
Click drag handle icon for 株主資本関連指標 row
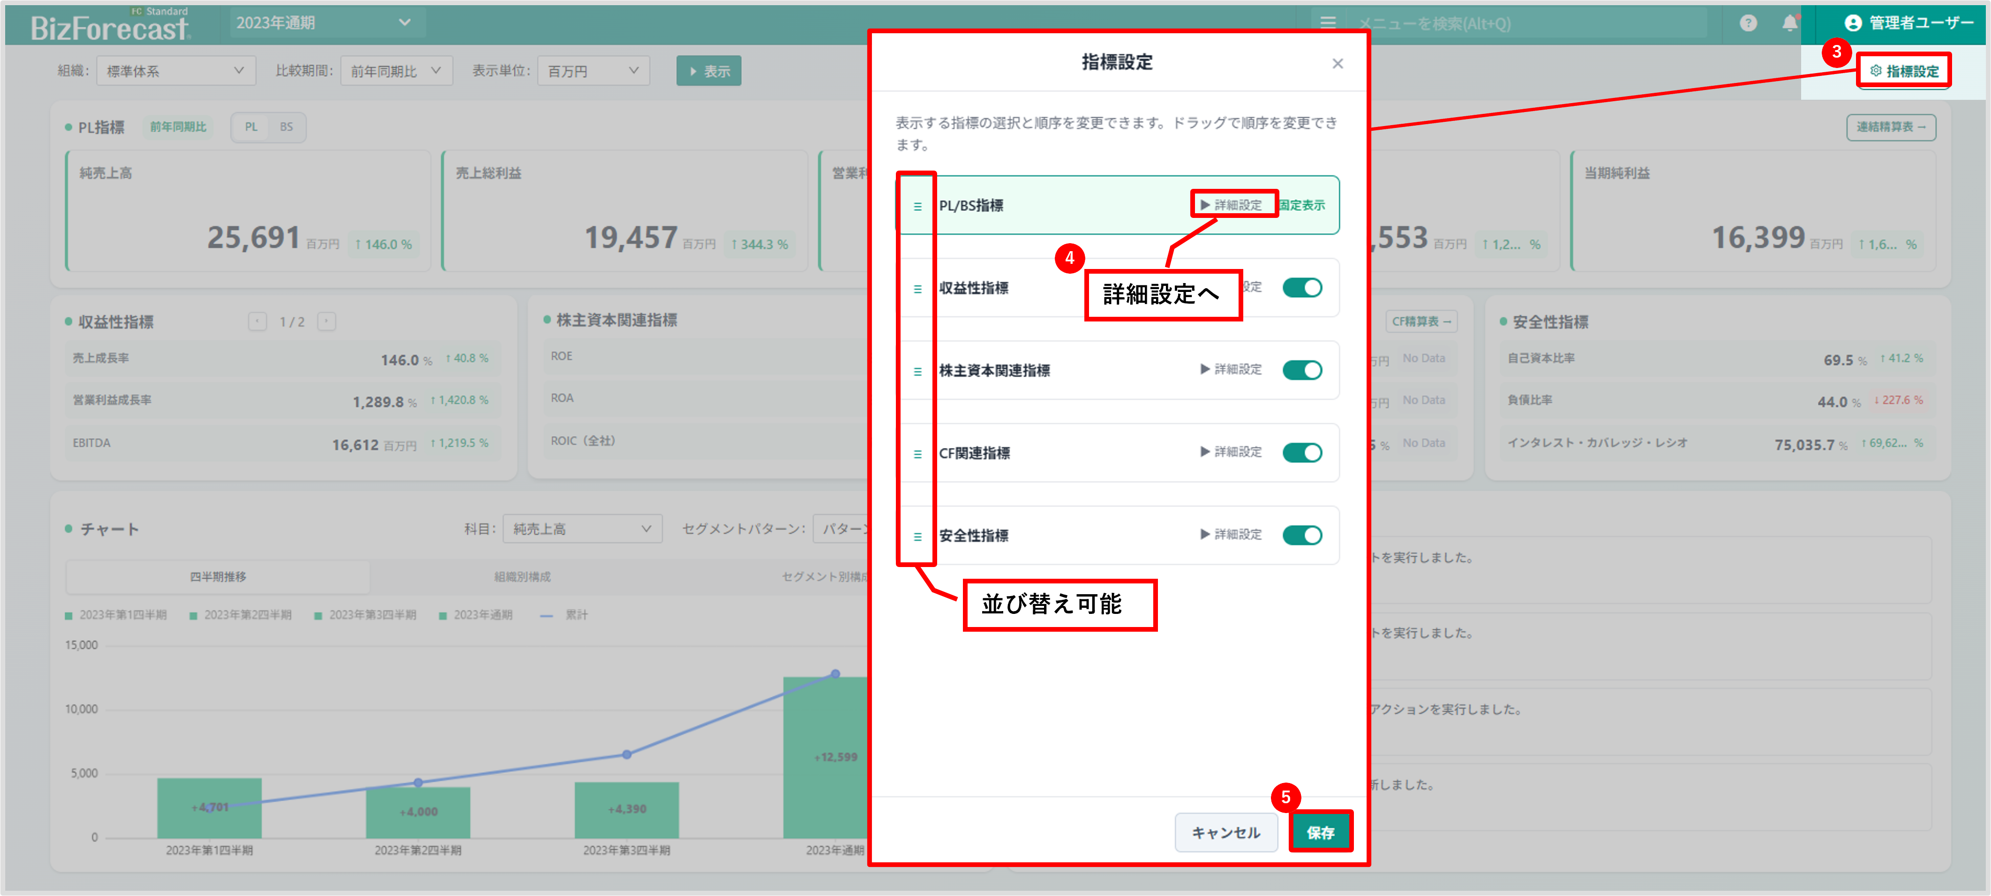point(917,372)
